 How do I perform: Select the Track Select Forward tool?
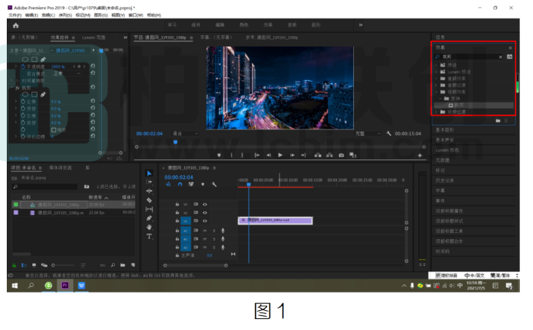pyautogui.click(x=149, y=182)
